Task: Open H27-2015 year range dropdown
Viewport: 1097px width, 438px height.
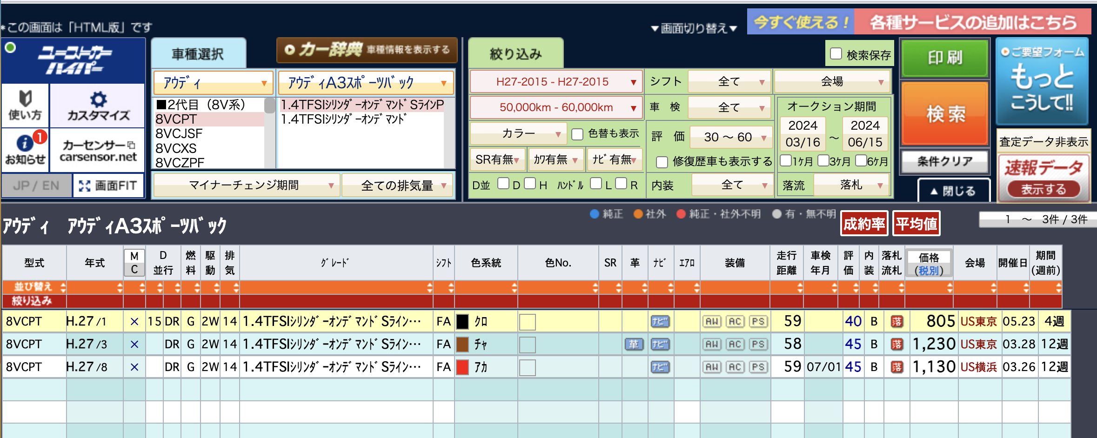Action: pos(556,82)
